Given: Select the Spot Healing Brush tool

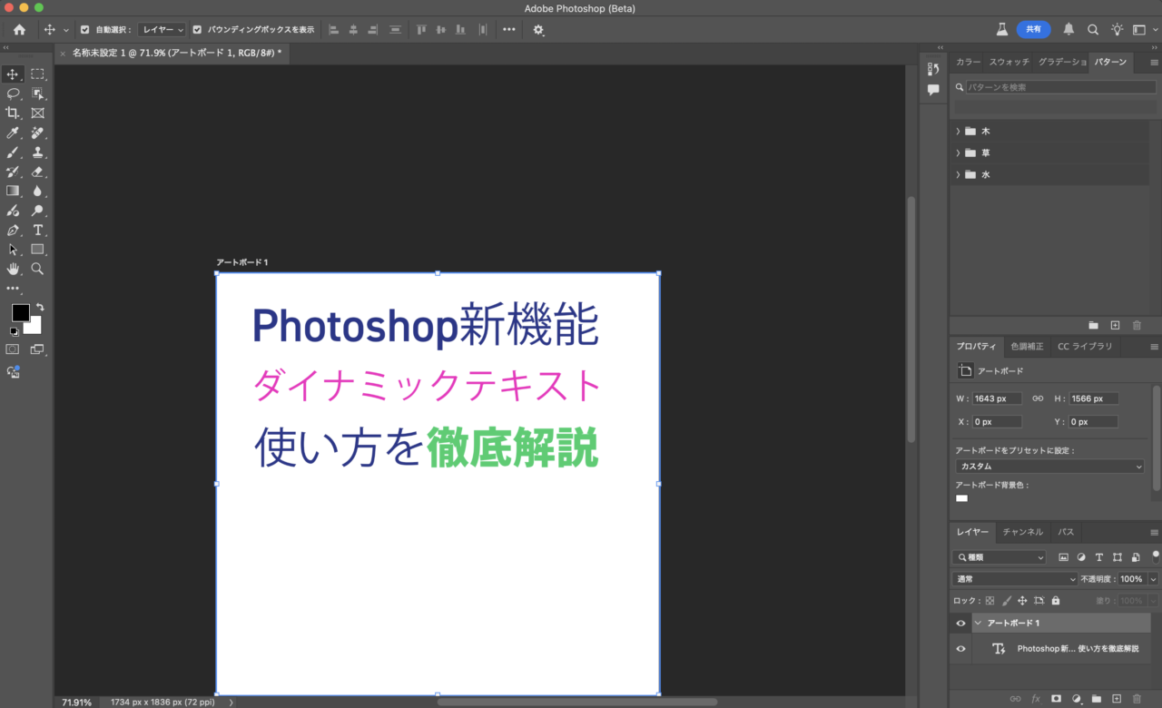Looking at the screenshot, I should click(x=37, y=133).
